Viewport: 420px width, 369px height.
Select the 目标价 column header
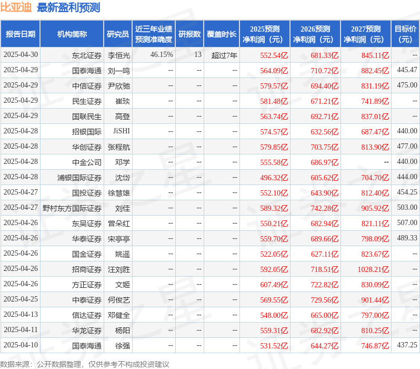click(x=406, y=34)
